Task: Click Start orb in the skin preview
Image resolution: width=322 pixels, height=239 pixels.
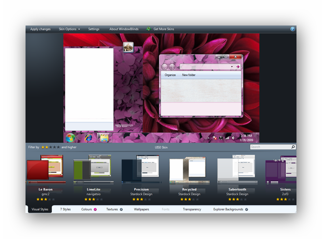Action: (x=71, y=137)
